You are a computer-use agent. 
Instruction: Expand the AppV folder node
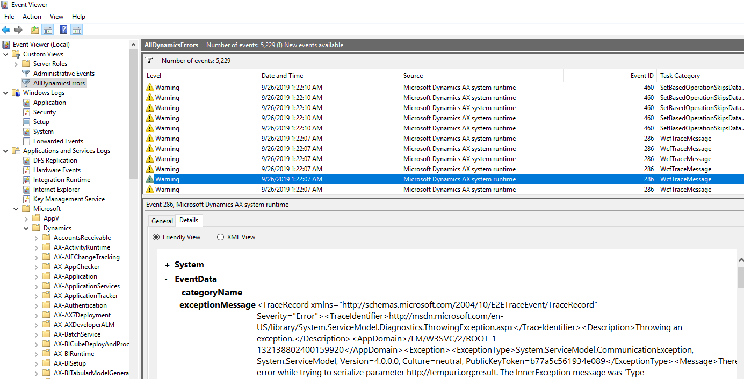(26, 218)
